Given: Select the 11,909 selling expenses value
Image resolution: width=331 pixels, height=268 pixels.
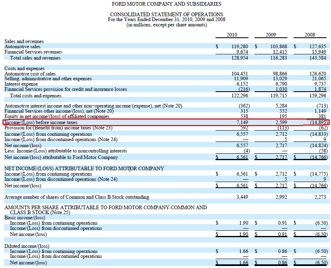Looking at the screenshot, I should 241,79.
